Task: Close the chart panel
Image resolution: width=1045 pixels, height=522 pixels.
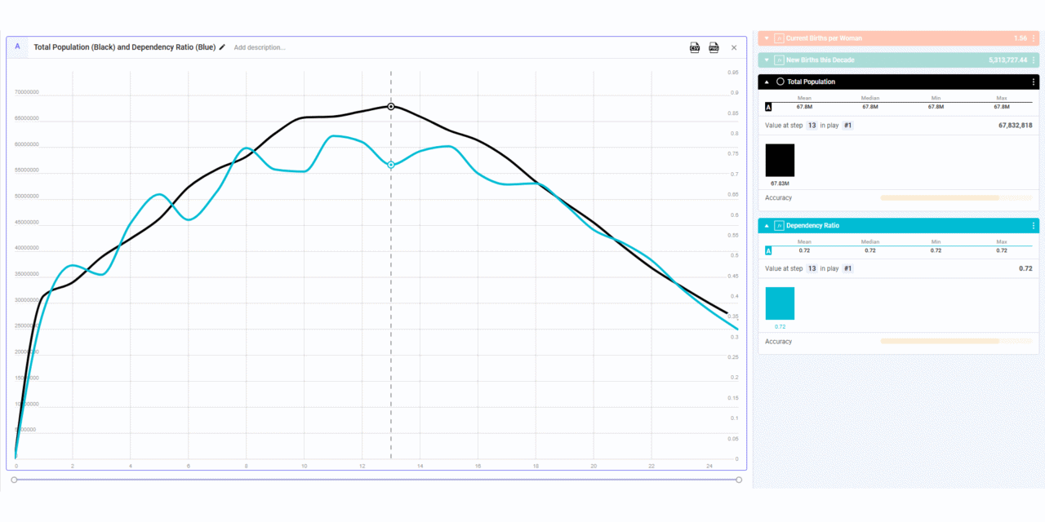Action: 734,48
